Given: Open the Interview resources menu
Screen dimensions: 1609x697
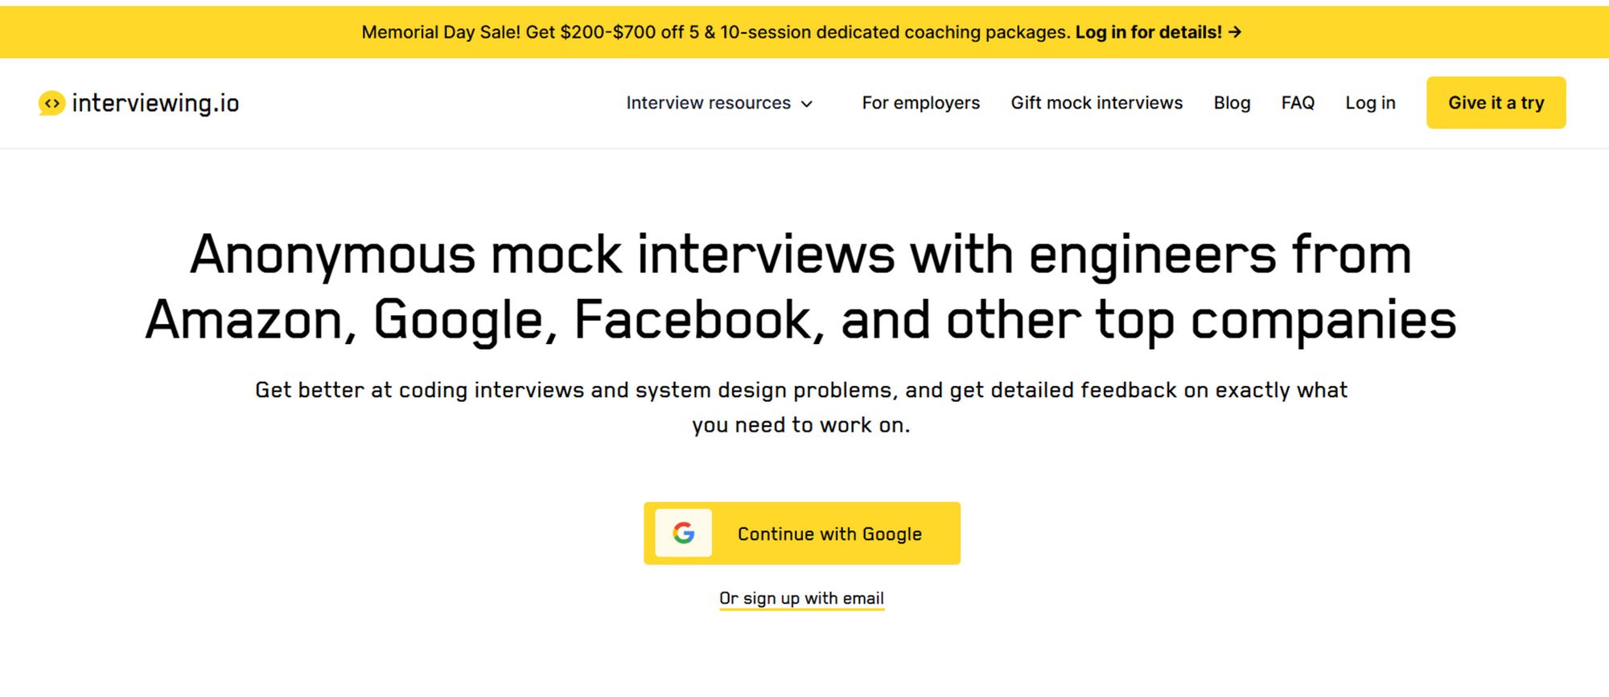Looking at the screenshot, I should pyautogui.click(x=708, y=103).
